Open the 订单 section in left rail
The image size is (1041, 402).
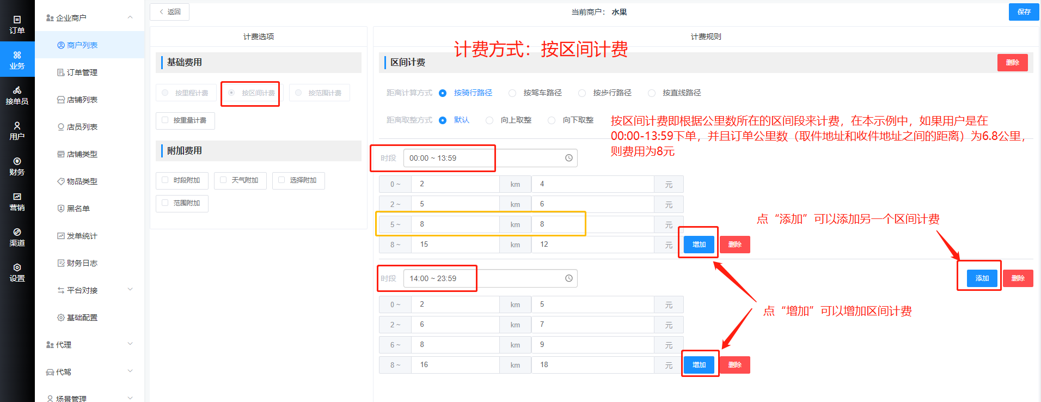17,25
